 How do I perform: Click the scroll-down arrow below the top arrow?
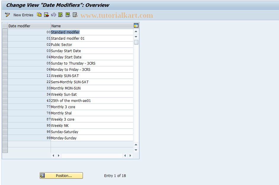(136, 37)
